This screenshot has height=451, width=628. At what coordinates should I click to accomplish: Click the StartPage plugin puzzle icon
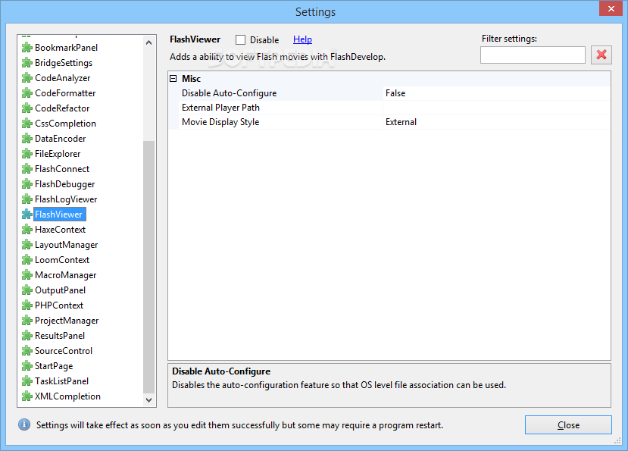(27, 366)
